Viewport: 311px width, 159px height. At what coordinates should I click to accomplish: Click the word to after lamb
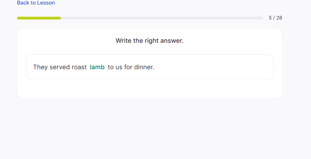click(x=111, y=67)
